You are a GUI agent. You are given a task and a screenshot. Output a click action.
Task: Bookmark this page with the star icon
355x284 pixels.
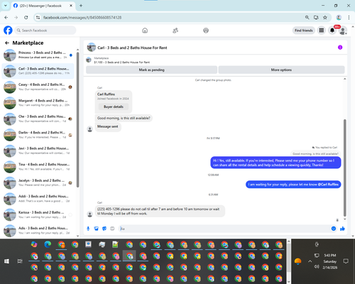(x=325, y=17)
